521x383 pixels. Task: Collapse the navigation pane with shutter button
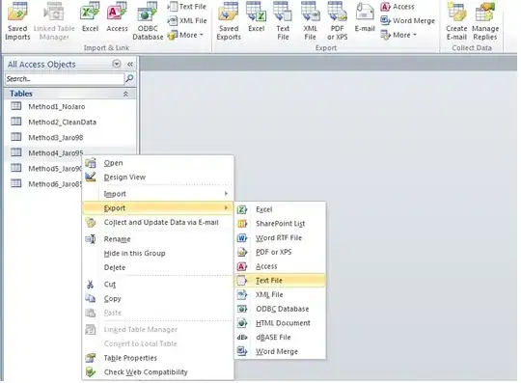pos(130,64)
